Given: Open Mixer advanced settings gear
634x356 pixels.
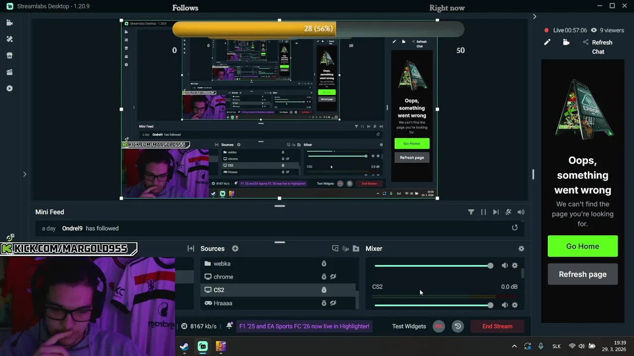Looking at the screenshot, I should (x=521, y=249).
